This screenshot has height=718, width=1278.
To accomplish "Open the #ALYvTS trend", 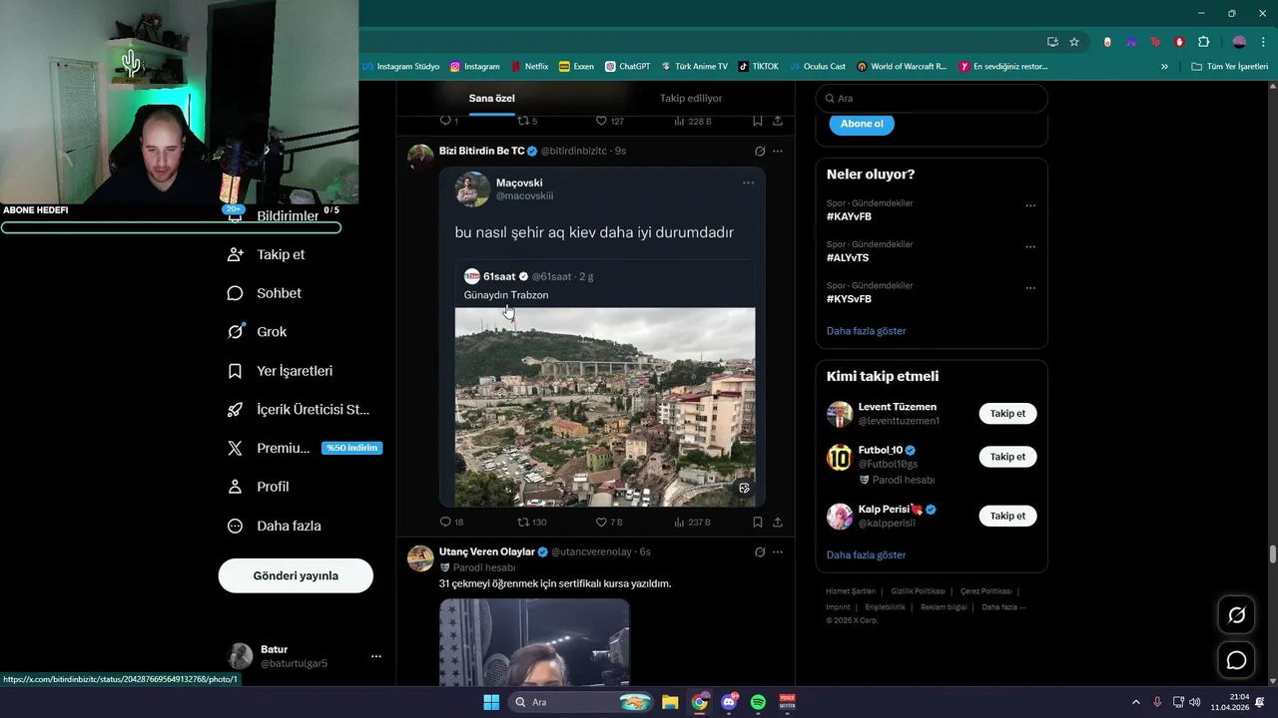I will click(848, 257).
